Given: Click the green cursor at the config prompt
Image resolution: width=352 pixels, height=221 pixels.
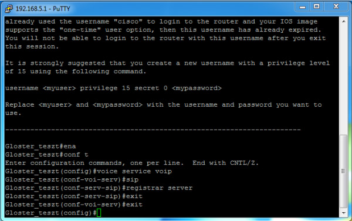Looking at the screenshot, I should coord(99,213).
